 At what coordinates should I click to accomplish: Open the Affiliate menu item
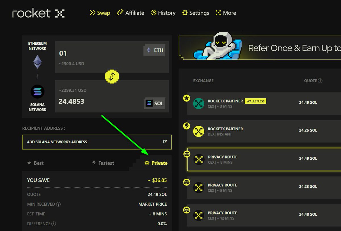point(131,13)
